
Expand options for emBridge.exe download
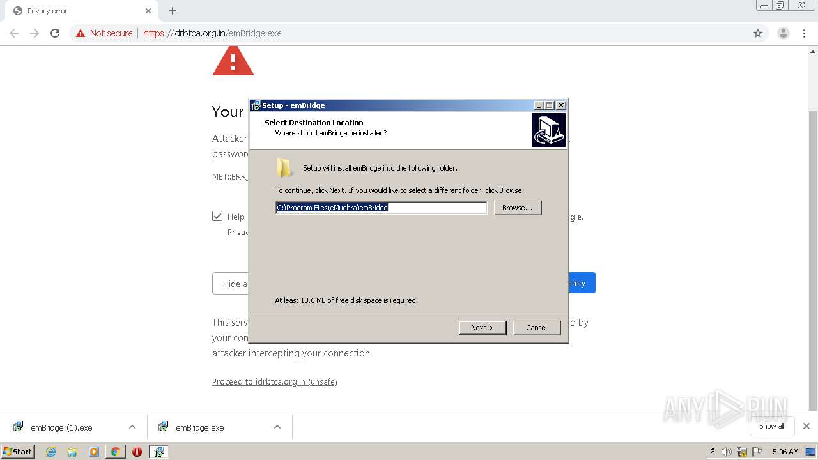coord(277,427)
